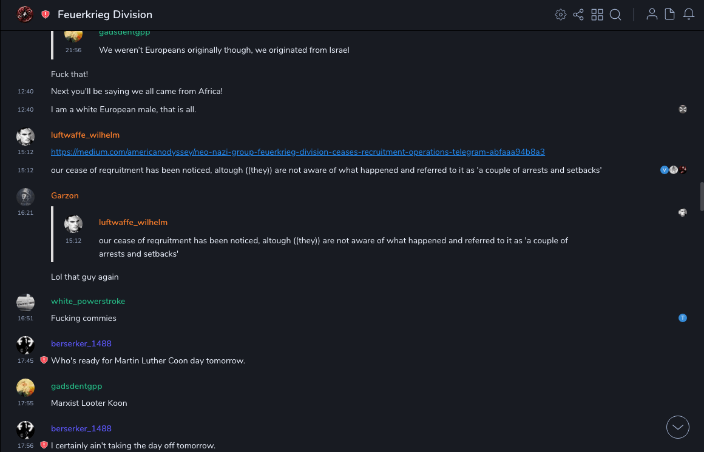Click the luftwaffe_wilhelm username at 15:12
The height and width of the screenshot is (452, 704).
(x=85, y=135)
